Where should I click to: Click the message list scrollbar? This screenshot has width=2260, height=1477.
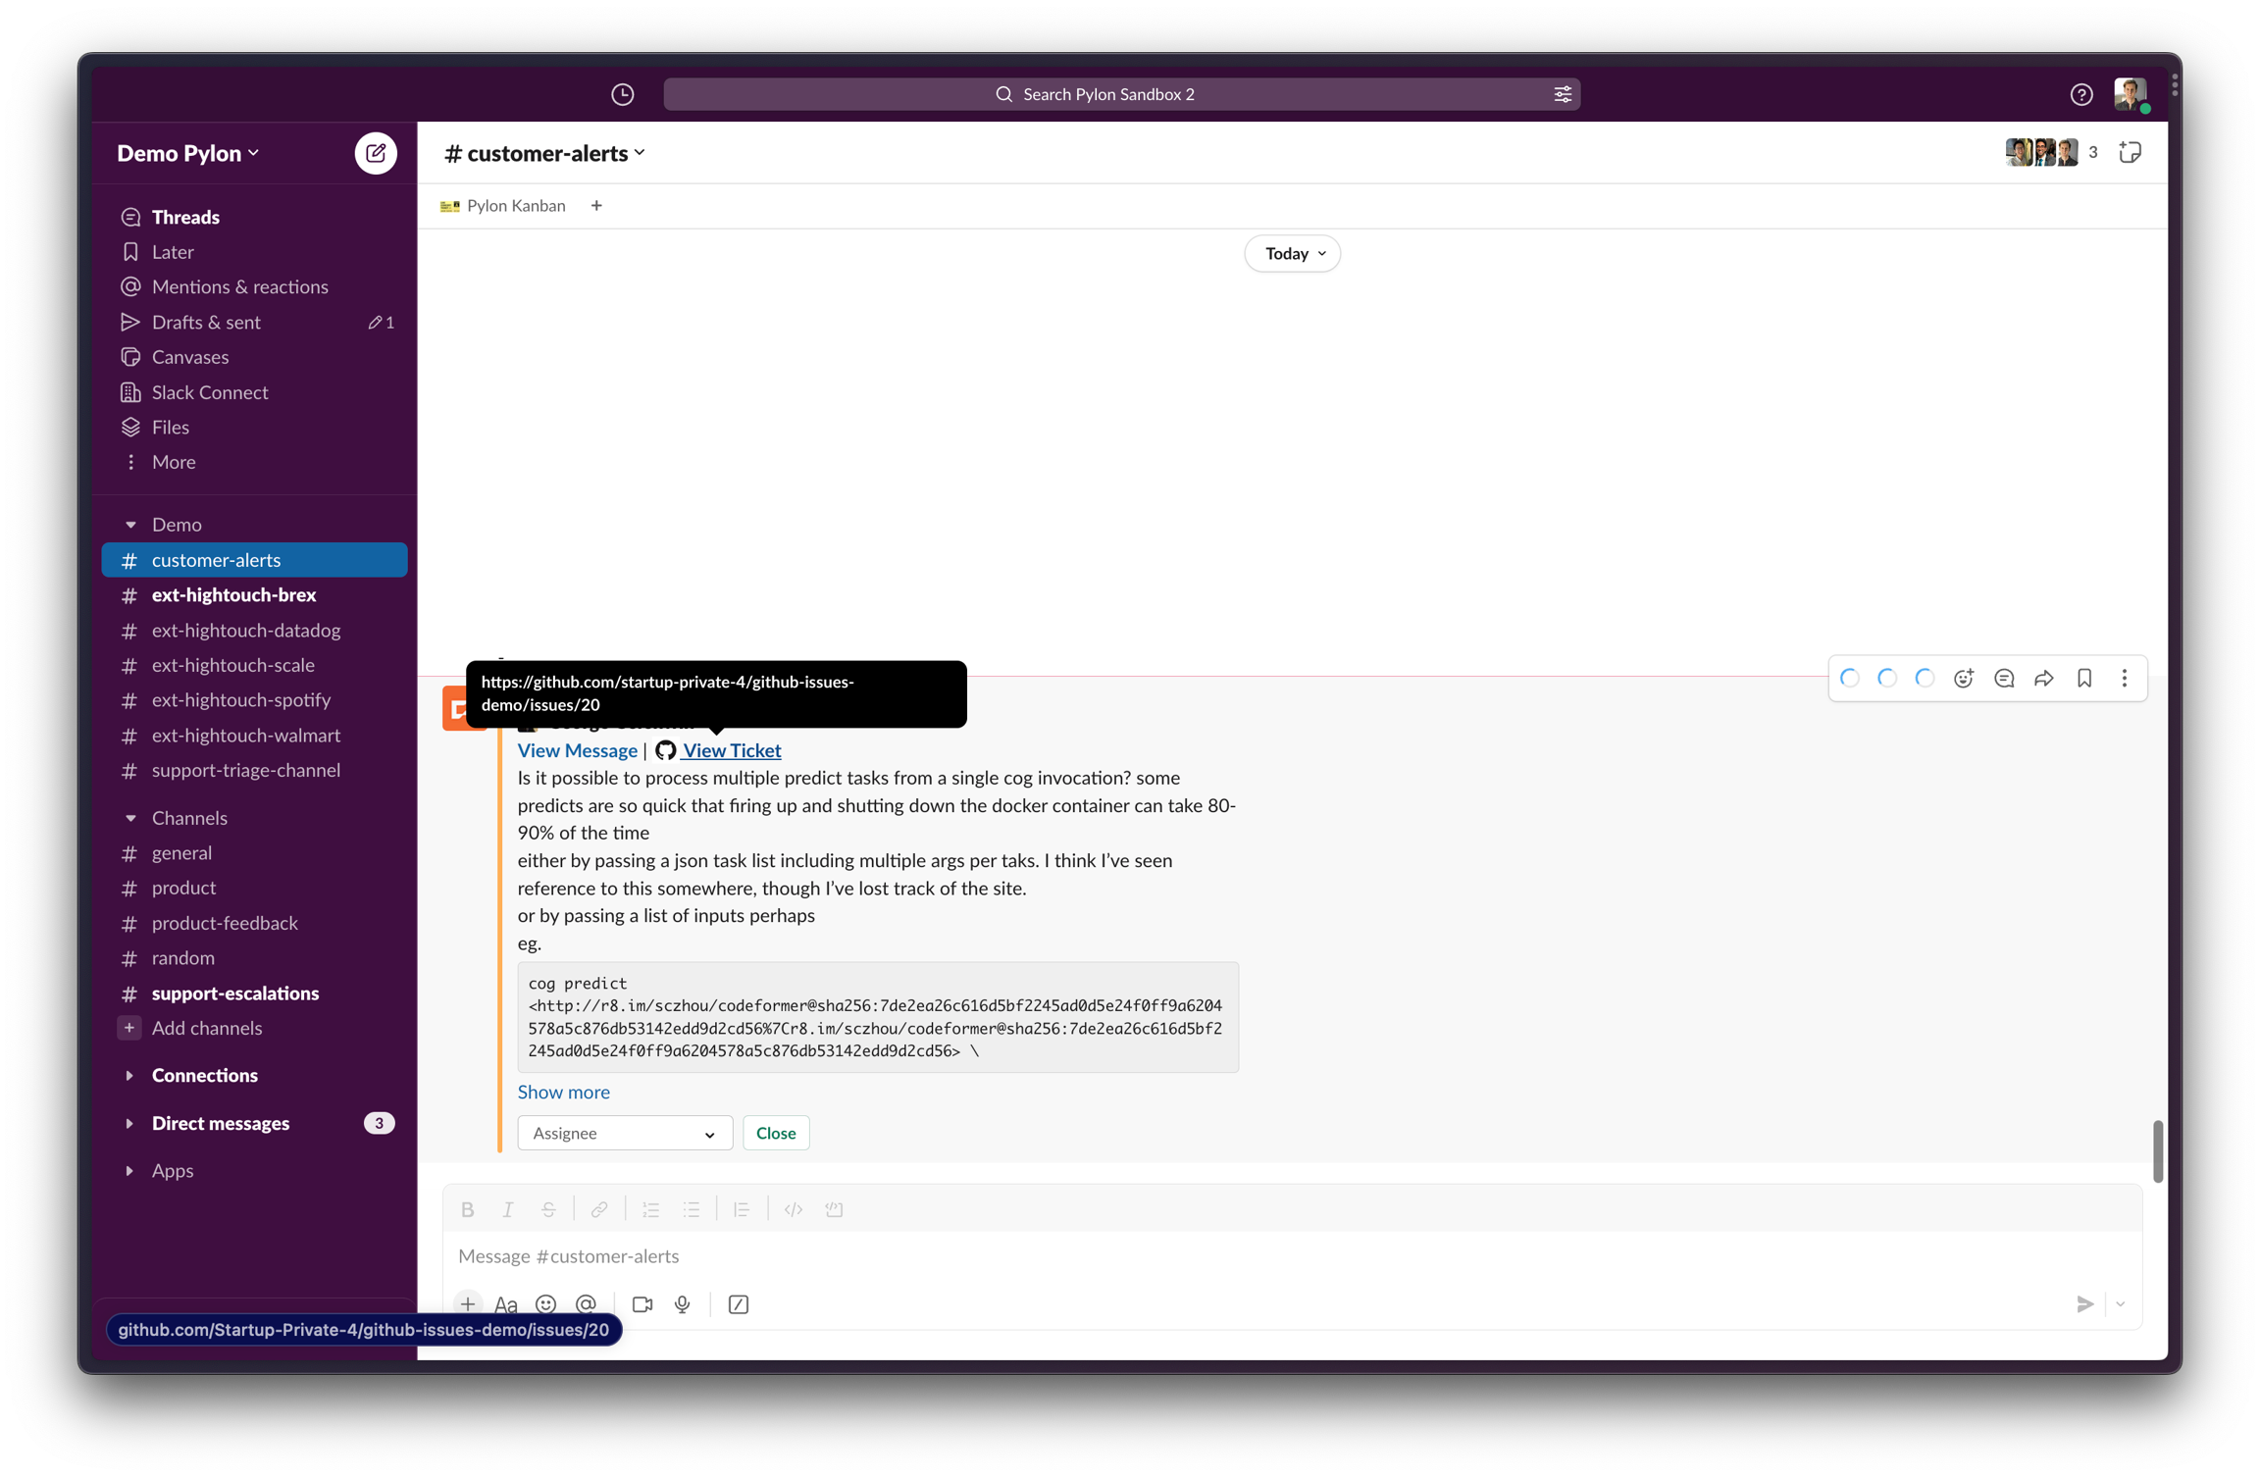[x=2157, y=1150]
